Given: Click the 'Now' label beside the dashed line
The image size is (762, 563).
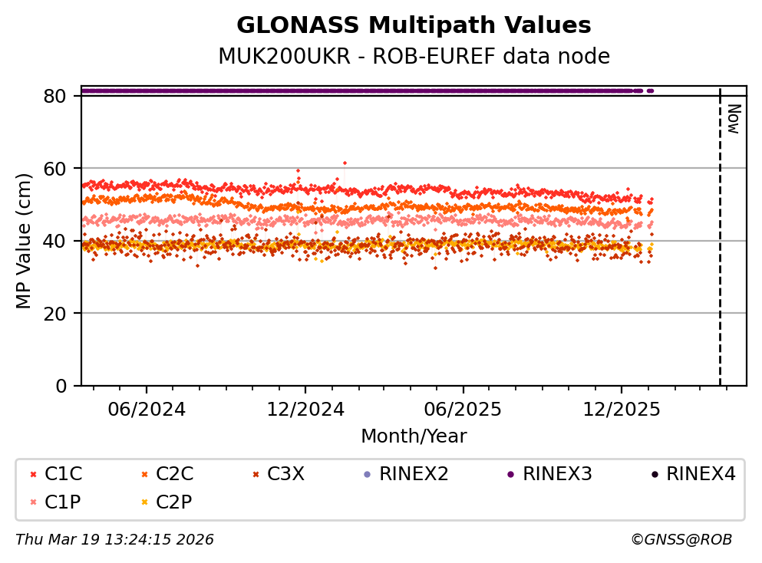Looking at the screenshot, I should click(x=733, y=119).
